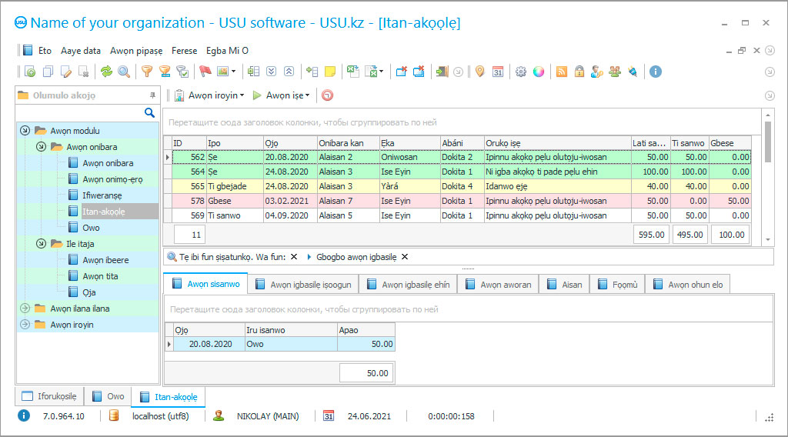788x437 pixels.
Task: Toggle pin on Olumulo akojọ panel
Action: tap(152, 95)
